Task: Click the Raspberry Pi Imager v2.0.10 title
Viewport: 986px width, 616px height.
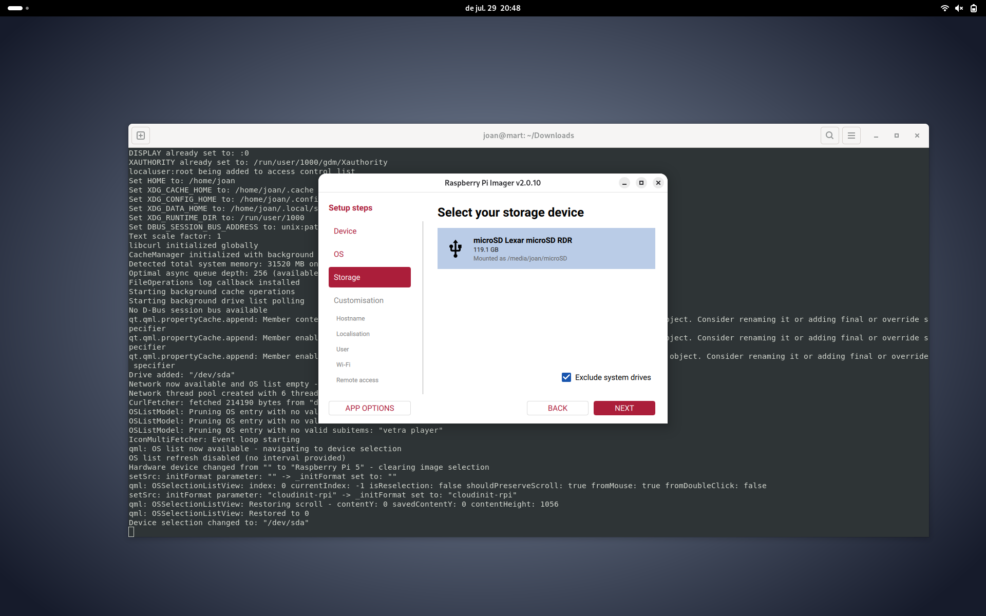Action: [492, 183]
